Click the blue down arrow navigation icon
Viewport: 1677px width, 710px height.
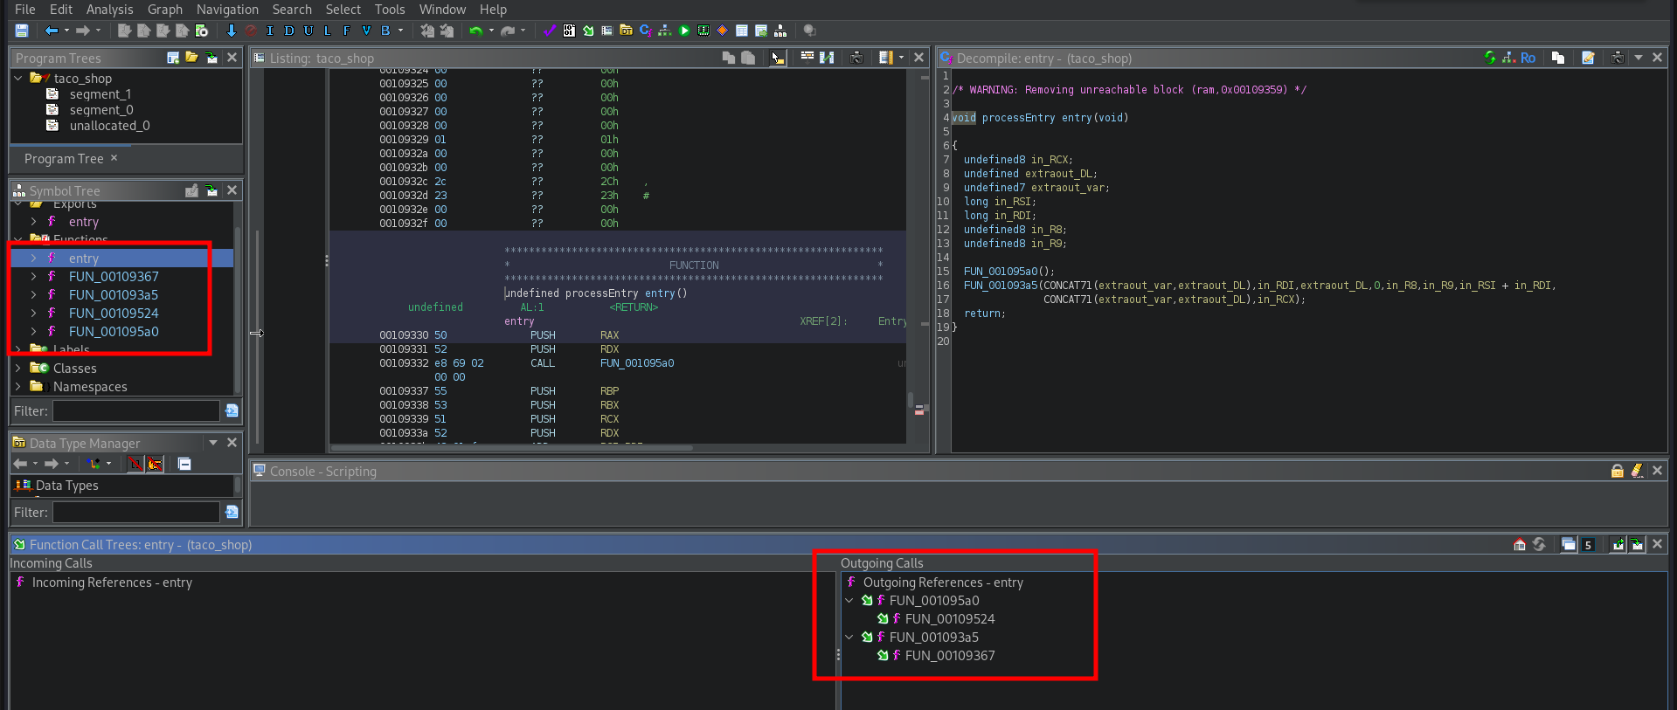pyautogui.click(x=231, y=31)
